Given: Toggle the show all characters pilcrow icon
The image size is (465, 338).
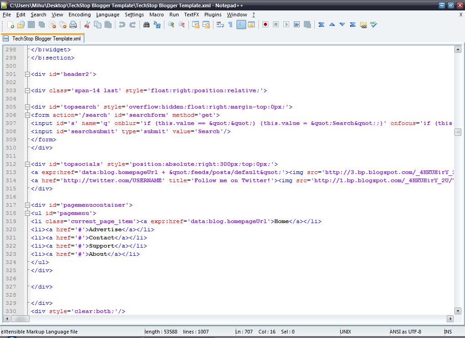Looking at the screenshot, I should pos(230,25).
